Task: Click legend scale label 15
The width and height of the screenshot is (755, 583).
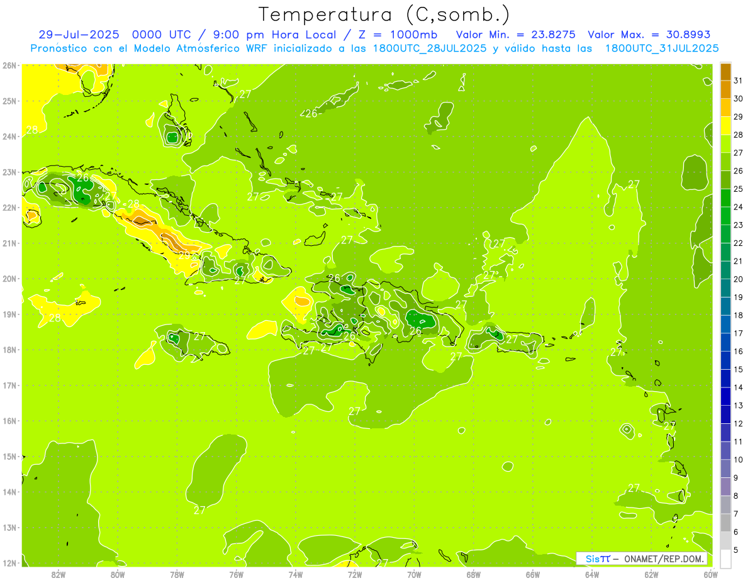Action: pyautogui.click(x=739, y=370)
